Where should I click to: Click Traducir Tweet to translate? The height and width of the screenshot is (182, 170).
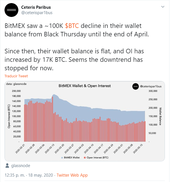tap(16, 76)
